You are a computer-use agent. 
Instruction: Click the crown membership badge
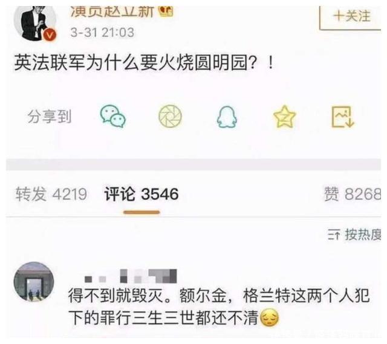click(166, 11)
